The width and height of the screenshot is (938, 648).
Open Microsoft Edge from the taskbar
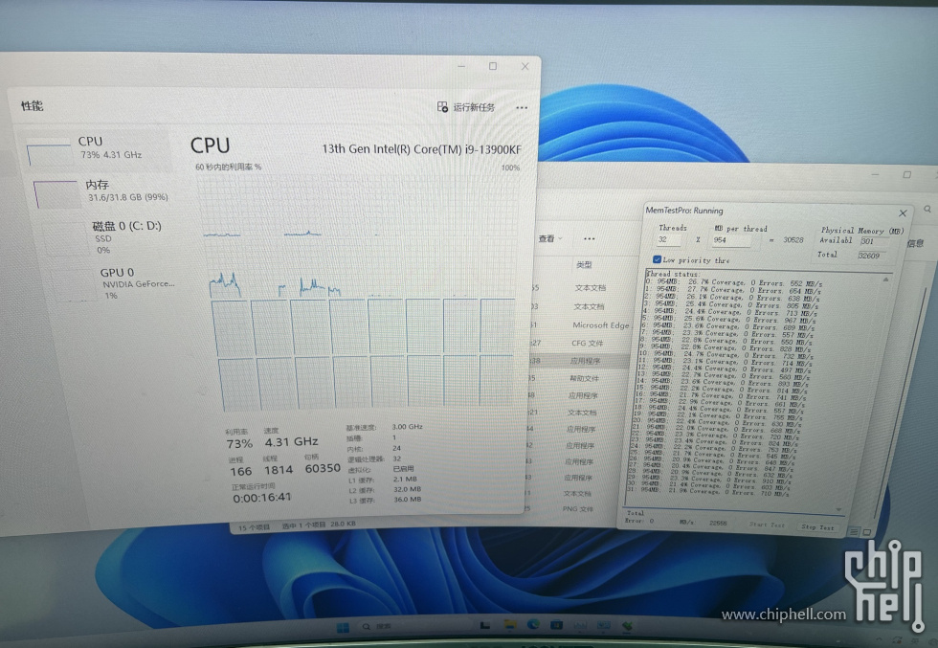point(533,625)
